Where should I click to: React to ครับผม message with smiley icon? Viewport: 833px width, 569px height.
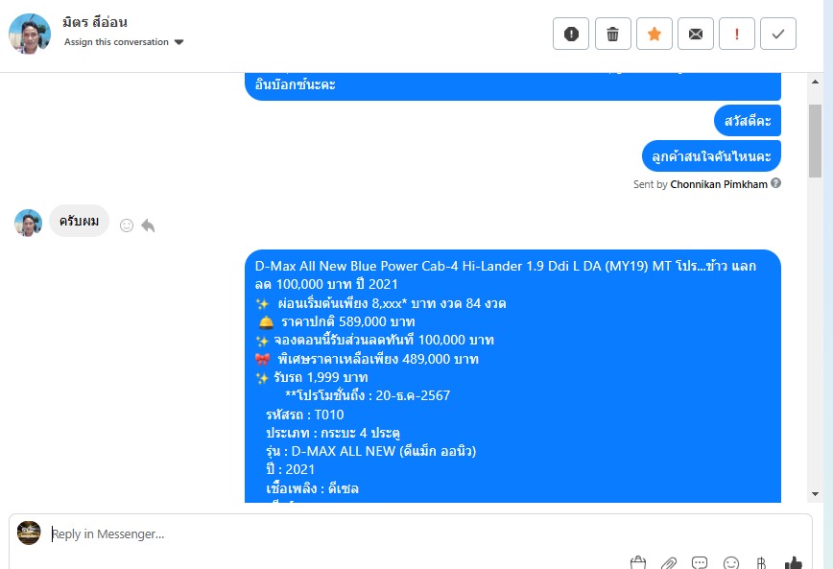[x=127, y=225]
